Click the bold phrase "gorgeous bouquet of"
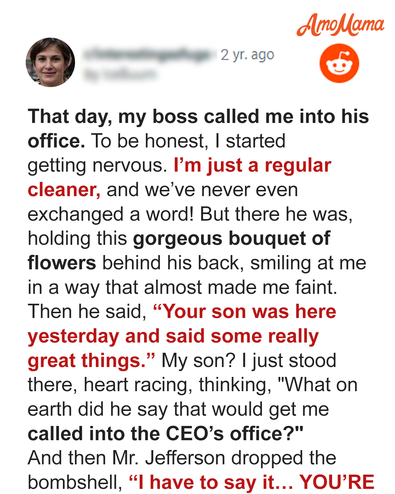This screenshot has width=395, height=494. [x=232, y=239]
